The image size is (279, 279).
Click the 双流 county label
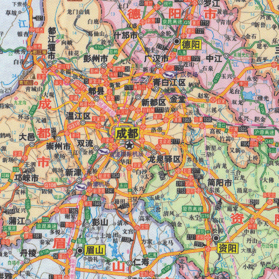pos(85,143)
